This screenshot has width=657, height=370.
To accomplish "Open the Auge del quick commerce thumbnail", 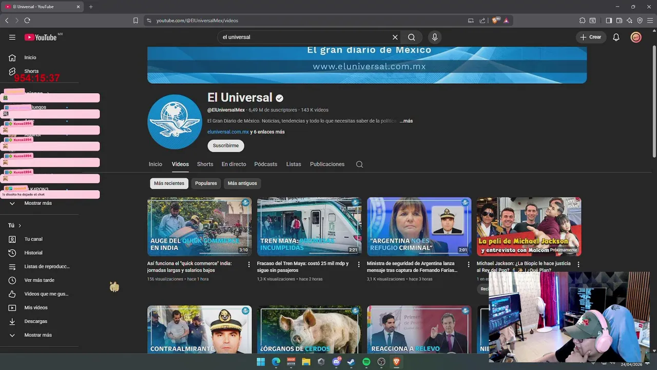I will 199,227.
